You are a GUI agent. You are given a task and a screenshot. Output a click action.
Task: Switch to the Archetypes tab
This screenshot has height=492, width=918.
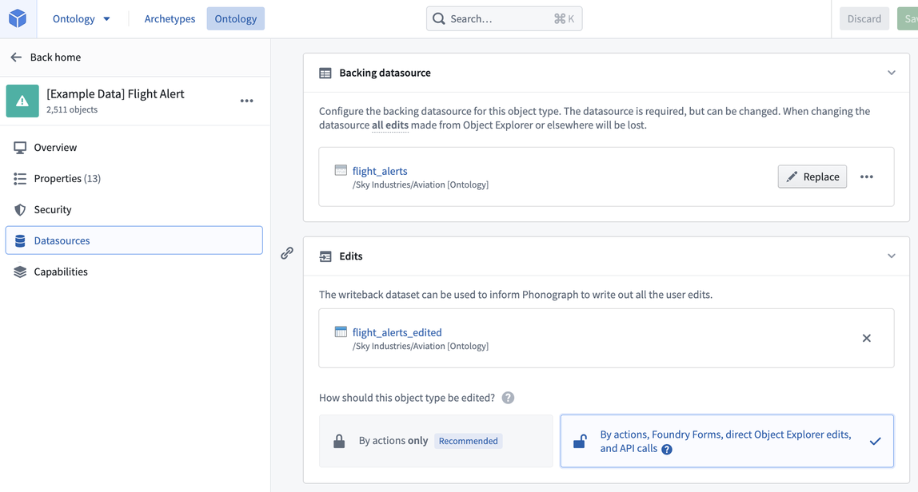(170, 18)
